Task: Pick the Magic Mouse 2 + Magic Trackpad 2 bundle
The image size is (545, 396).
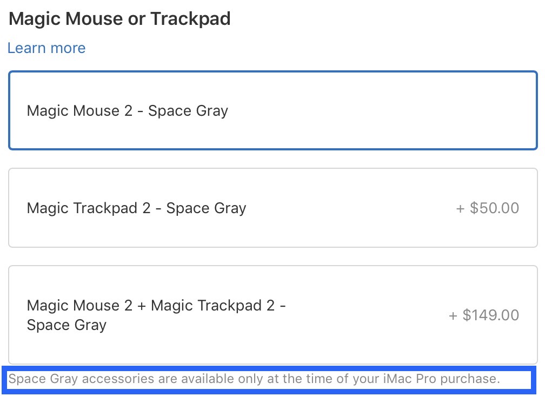Action: coord(273,315)
